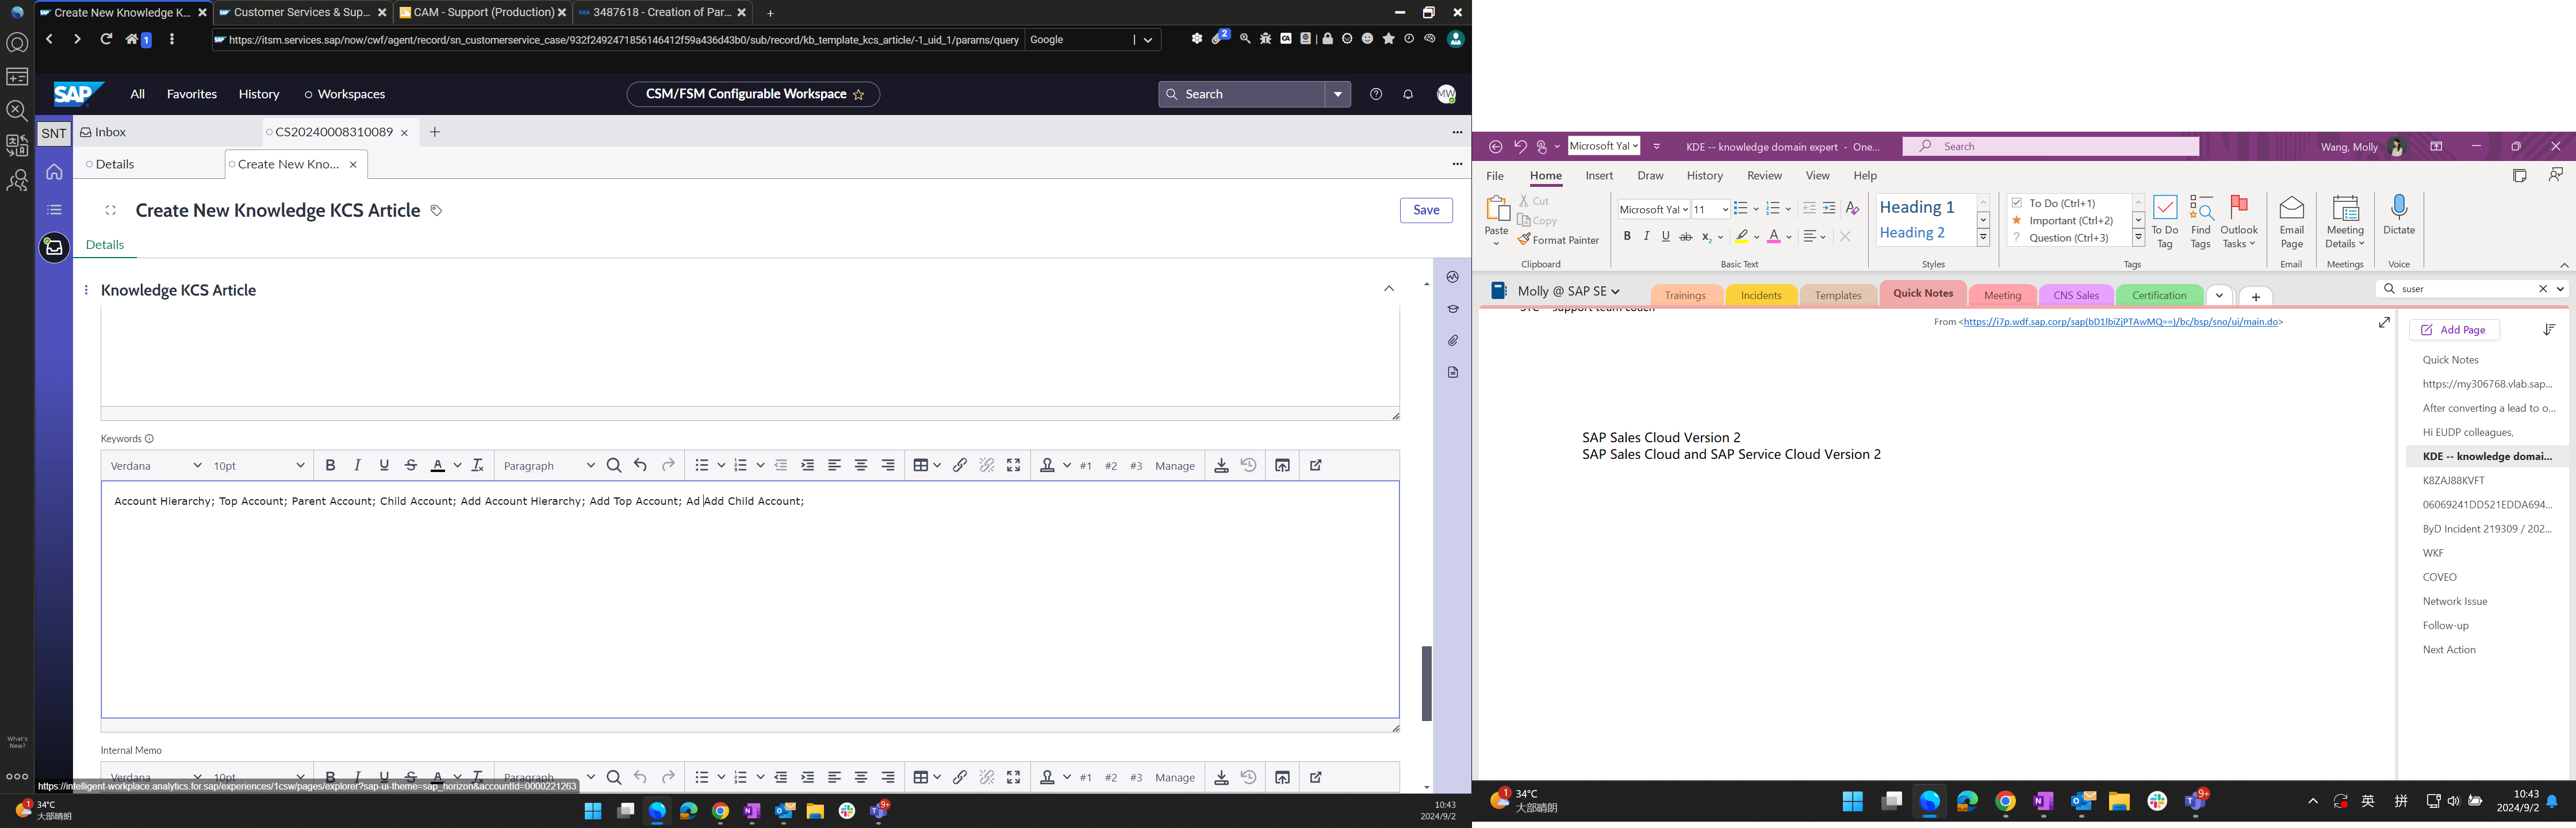Image resolution: width=2576 pixels, height=828 pixels.
Task: Add a new workspace tab with plus
Action: click(435, 132)
